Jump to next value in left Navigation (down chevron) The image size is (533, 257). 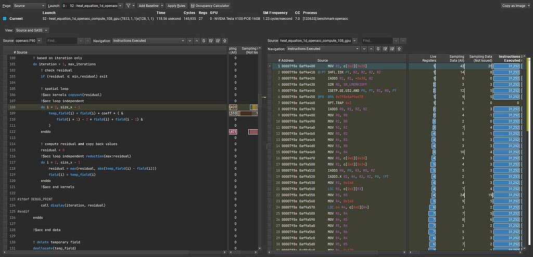[x=189, y=40]
